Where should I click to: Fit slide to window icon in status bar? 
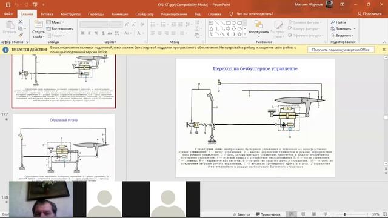tap(384, 214)
